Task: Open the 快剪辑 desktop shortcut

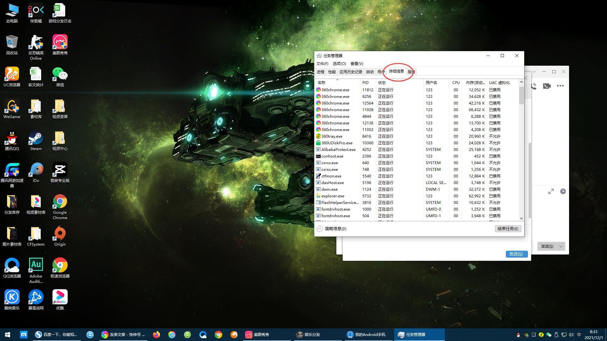Action: [36, 13]
